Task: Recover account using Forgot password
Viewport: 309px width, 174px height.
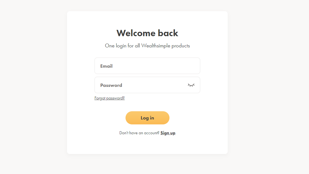Action: [x=109, y=98]
